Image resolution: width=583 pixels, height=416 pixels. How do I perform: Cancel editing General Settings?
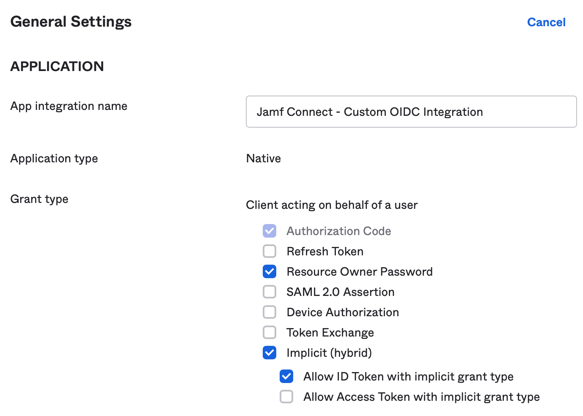pyautogui.click(x=546, y=22)
